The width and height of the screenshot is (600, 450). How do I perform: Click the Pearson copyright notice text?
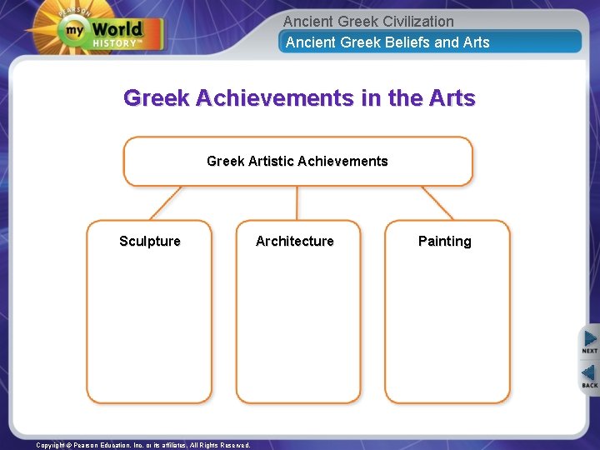[143, 445]
